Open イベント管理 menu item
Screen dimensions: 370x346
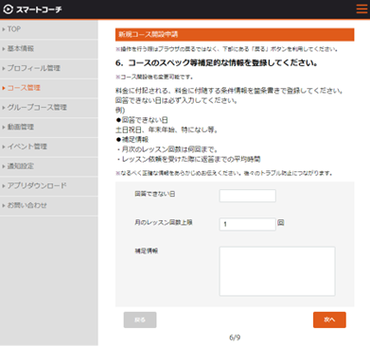coord(49,147)
